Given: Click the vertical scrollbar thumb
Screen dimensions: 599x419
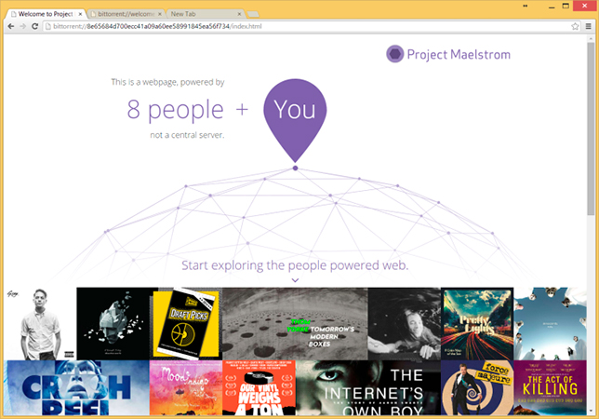Looking at the screenshot, I should click(x=591, y=128).
